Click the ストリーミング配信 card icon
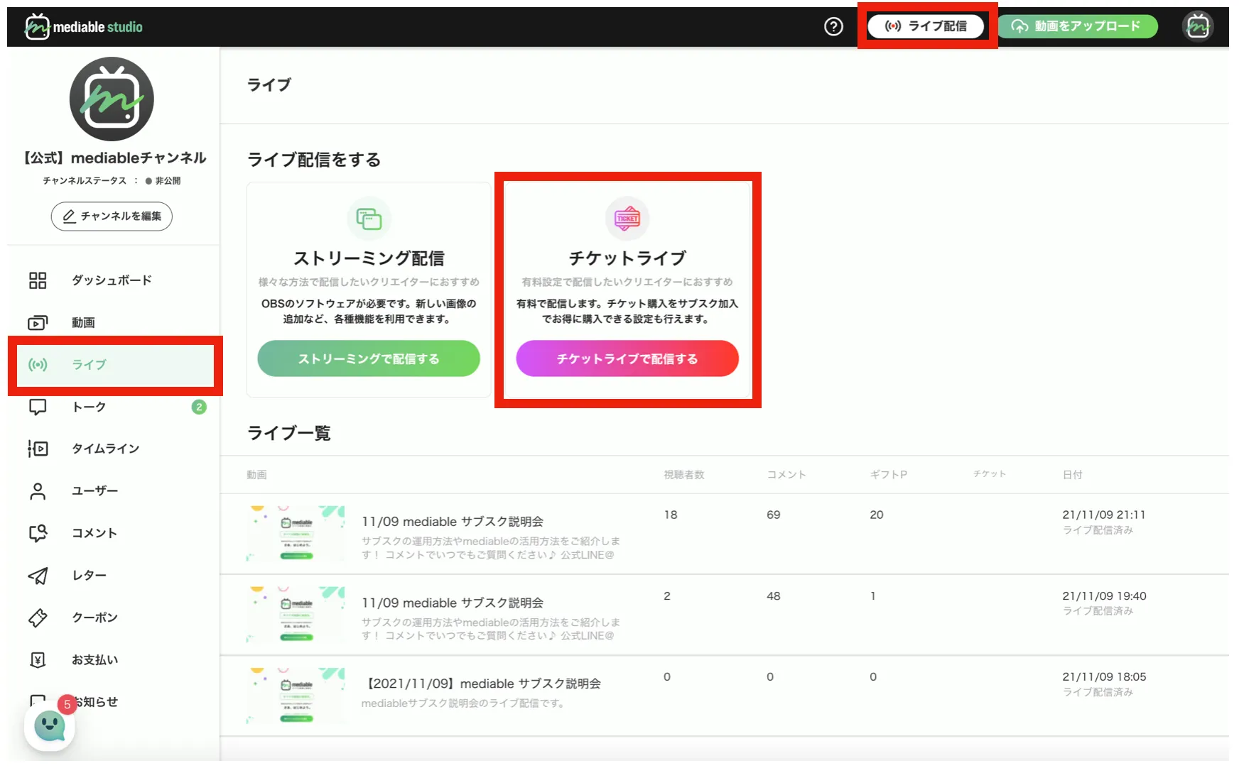Viewport: 1239px width, 768px height. click(369, 219)
